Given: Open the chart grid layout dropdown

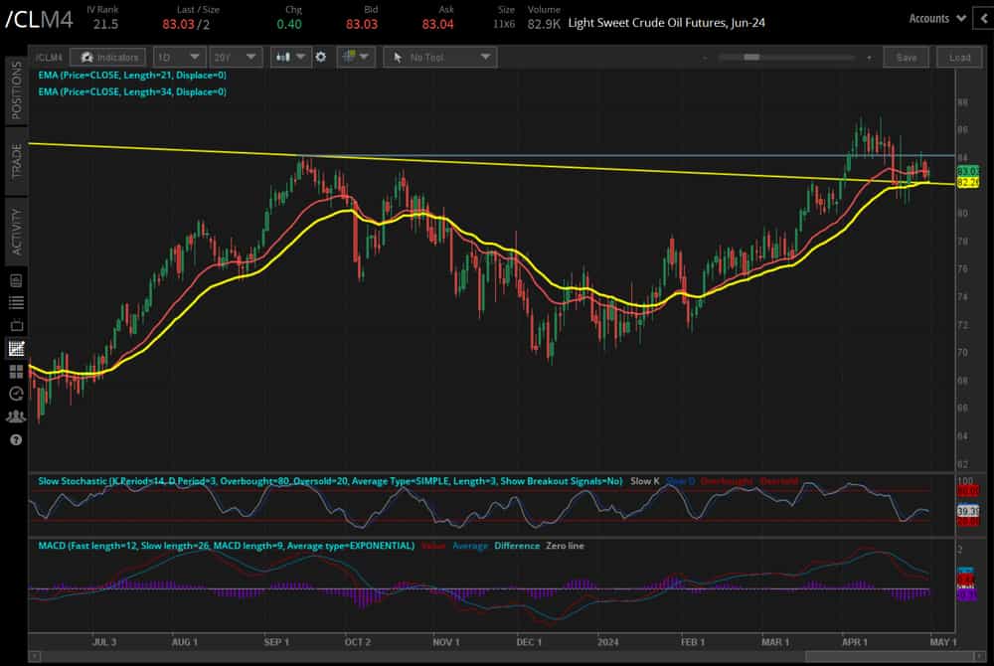Looking at the screenshot, I should click(x=356, y=58).
